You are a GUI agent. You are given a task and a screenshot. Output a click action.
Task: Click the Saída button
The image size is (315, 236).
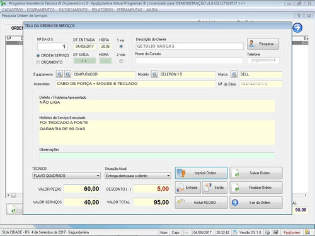pyautogui.click(x=215, y=188)
